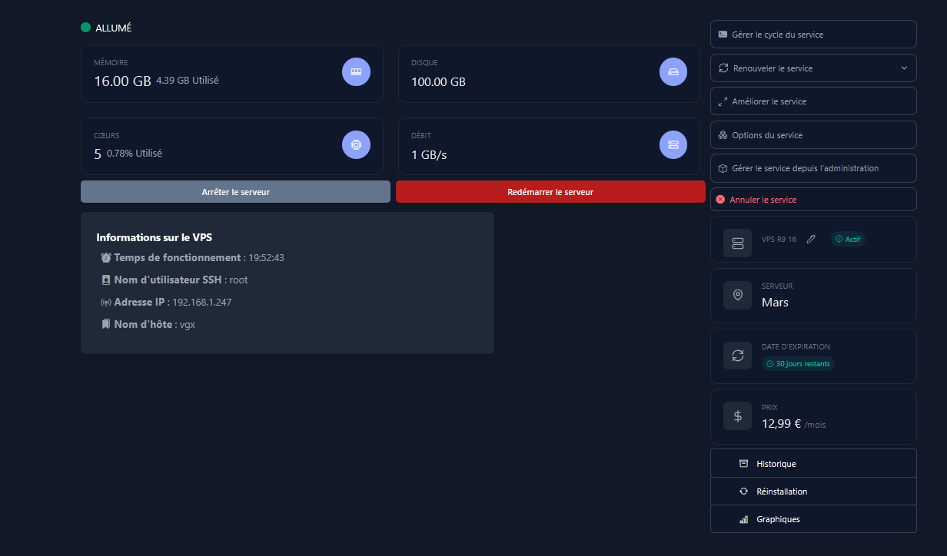The image size is (947, 556).
Task: Click the alarm clock icon beside Temps de fonctionnement
Action: tap(106, 258)
